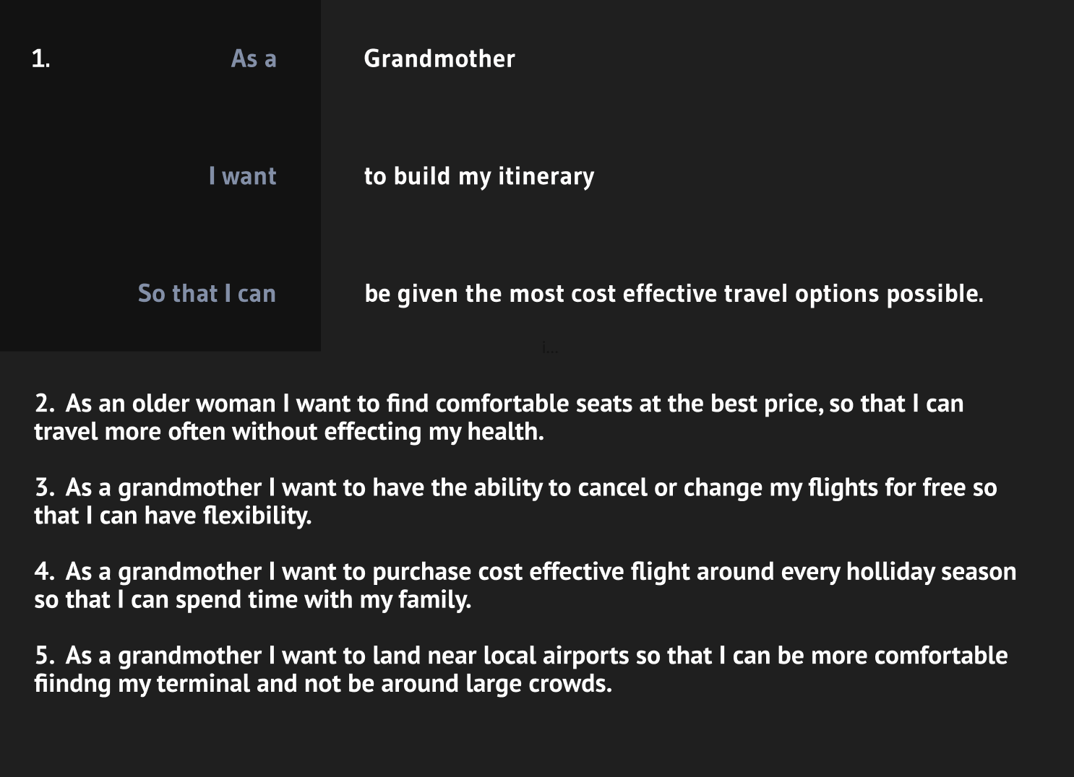Image resolution: width=1074 pixels, height=777 pixels.
Task: Select the "4." list number
Action: pyautogui.click(x=45, y=571)
